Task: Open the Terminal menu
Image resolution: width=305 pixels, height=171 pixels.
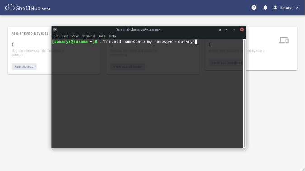Action: click(89, 36)
